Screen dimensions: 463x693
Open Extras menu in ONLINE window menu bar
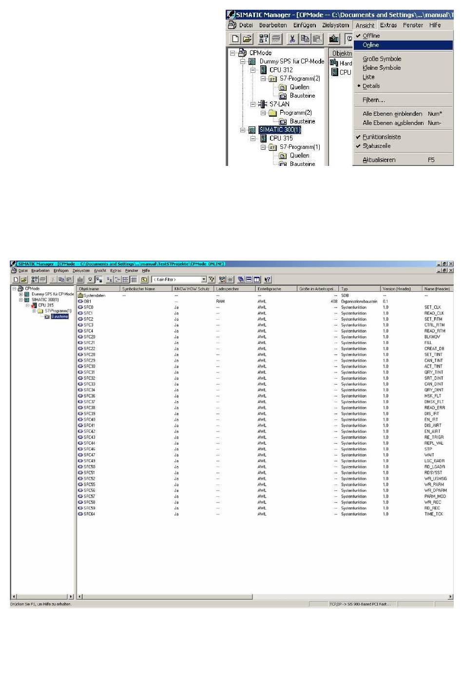pos(116,270)
